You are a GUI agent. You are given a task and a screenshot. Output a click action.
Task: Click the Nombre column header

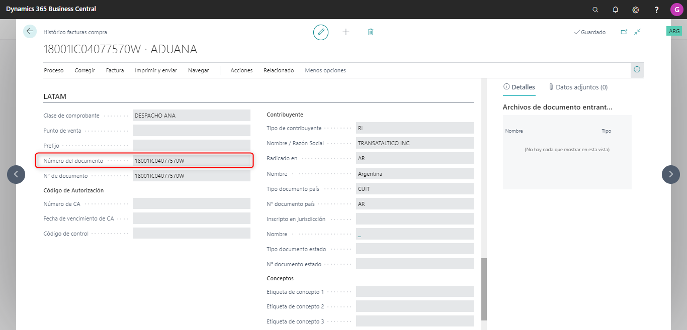514,131
